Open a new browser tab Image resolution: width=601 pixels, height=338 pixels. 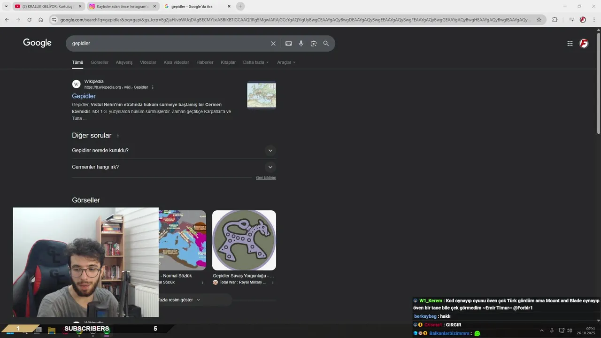[240, 6]
